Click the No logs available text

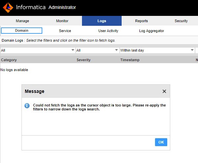tap(14, 70)
